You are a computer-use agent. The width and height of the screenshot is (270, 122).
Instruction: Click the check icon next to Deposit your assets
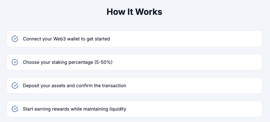(15, 86)
